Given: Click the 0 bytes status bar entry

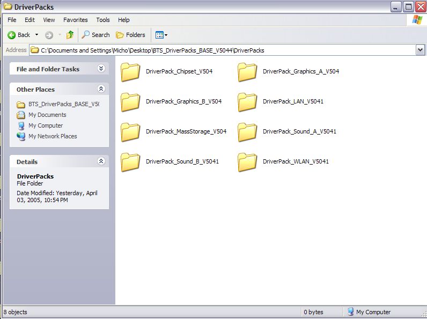Looking at the screenshot, I should (313, 312).
